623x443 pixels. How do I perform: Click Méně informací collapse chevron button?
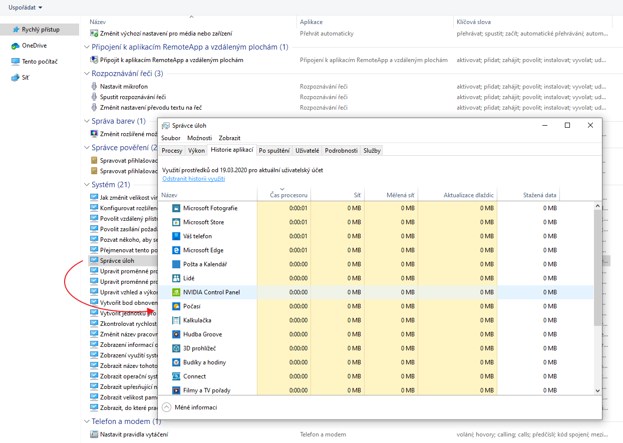pyautogui.click(x=167, y=407)
